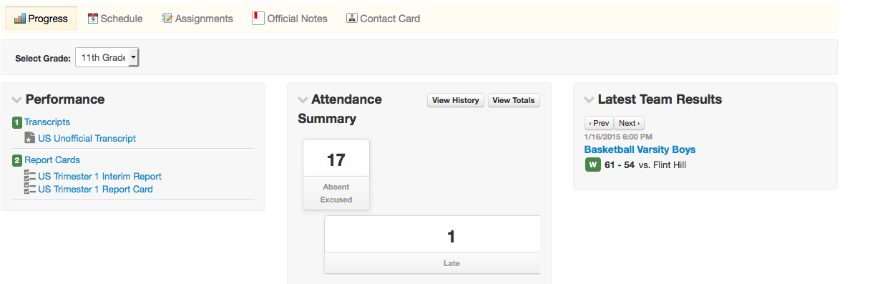Click the View History button

pos(456,100)
